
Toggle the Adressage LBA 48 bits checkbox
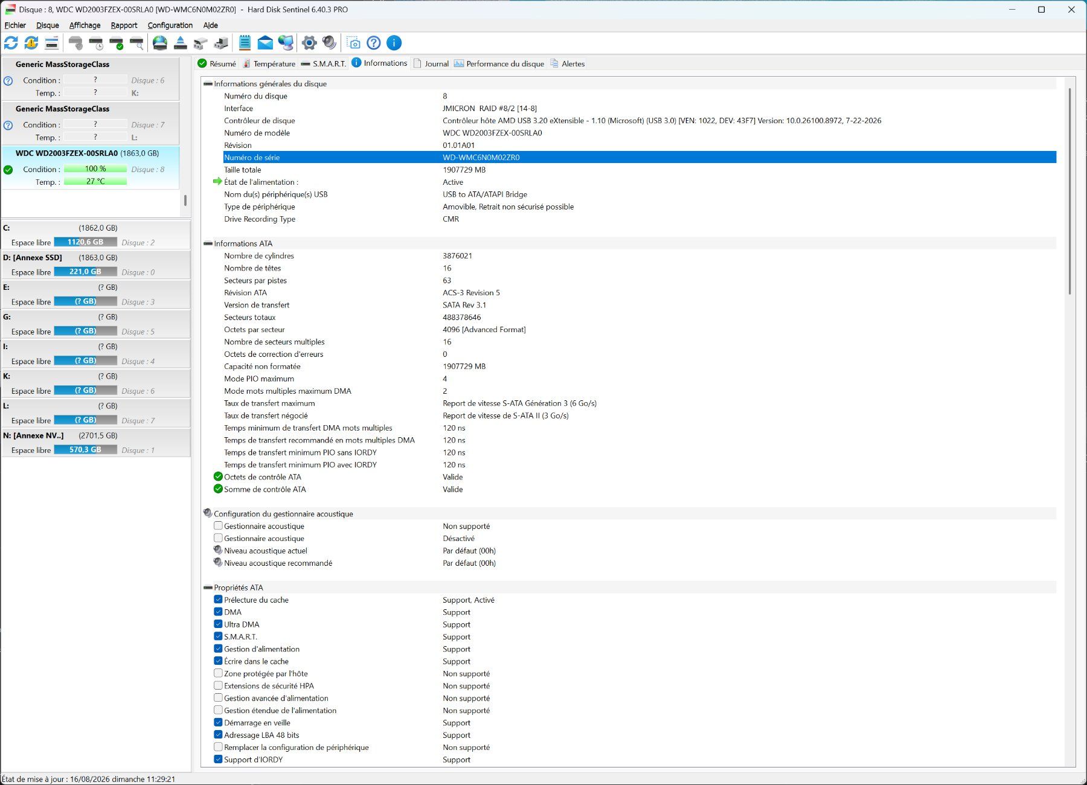tap(218, 734)
